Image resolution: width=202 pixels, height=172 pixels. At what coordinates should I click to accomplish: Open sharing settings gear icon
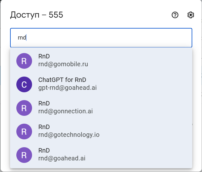(x=191, y=15)
